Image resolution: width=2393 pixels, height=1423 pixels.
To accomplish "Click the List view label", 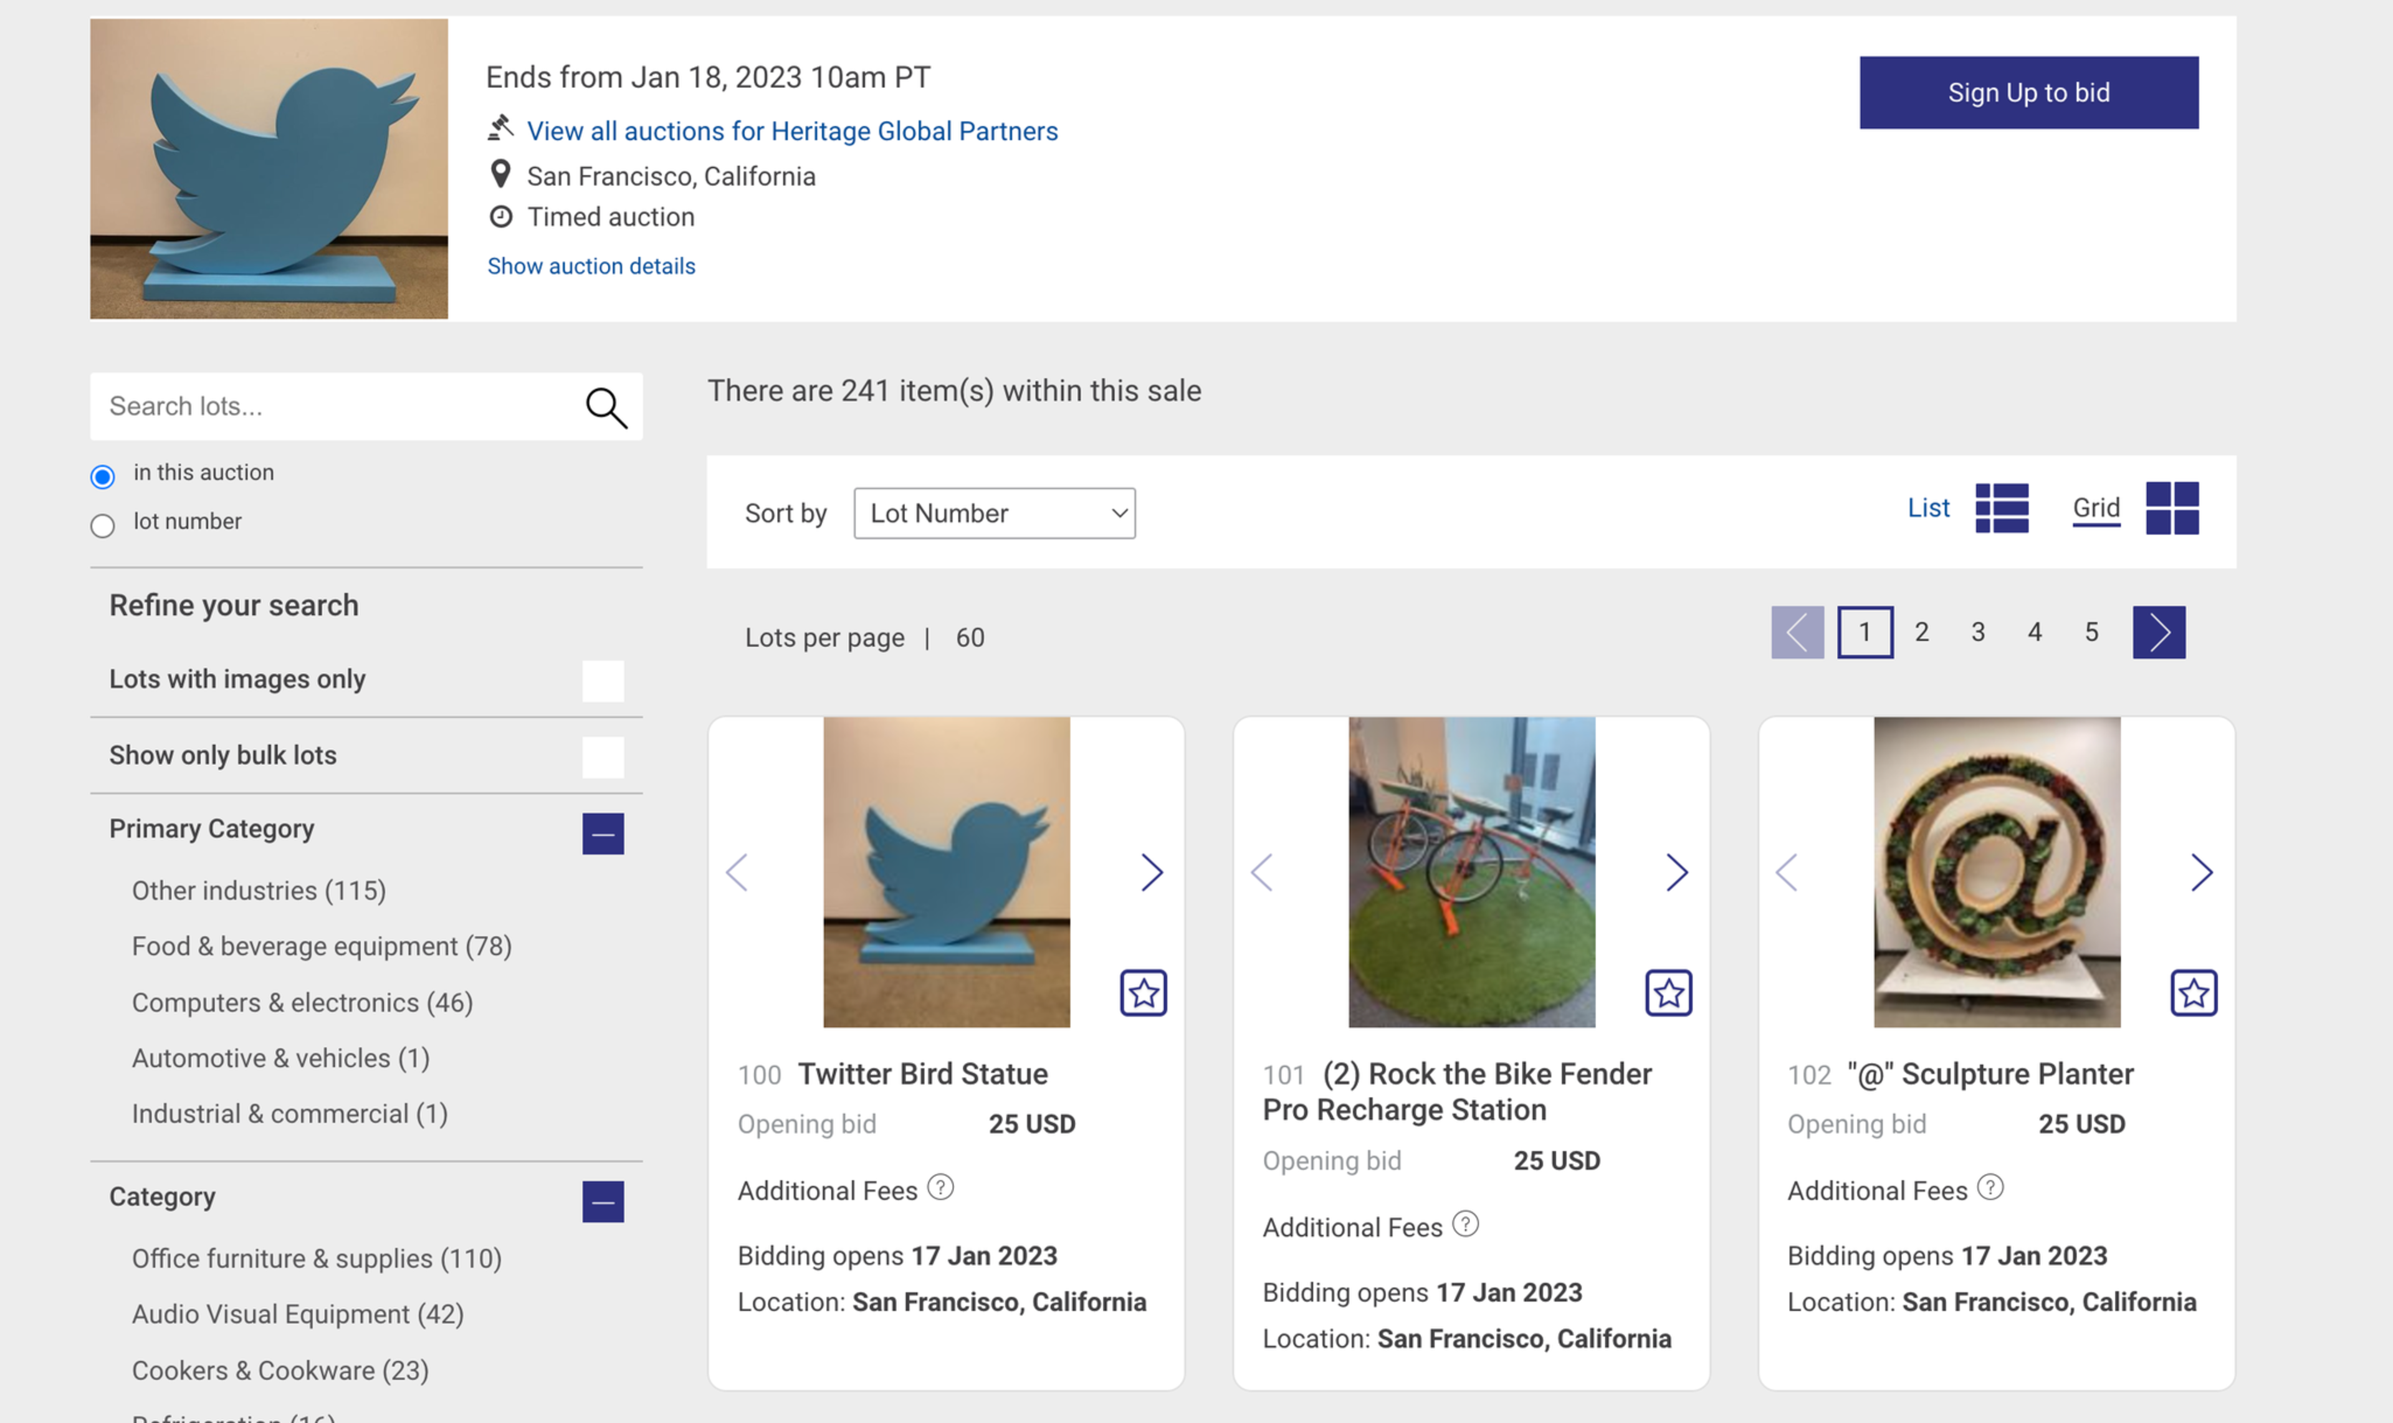I will (1928, 508).
